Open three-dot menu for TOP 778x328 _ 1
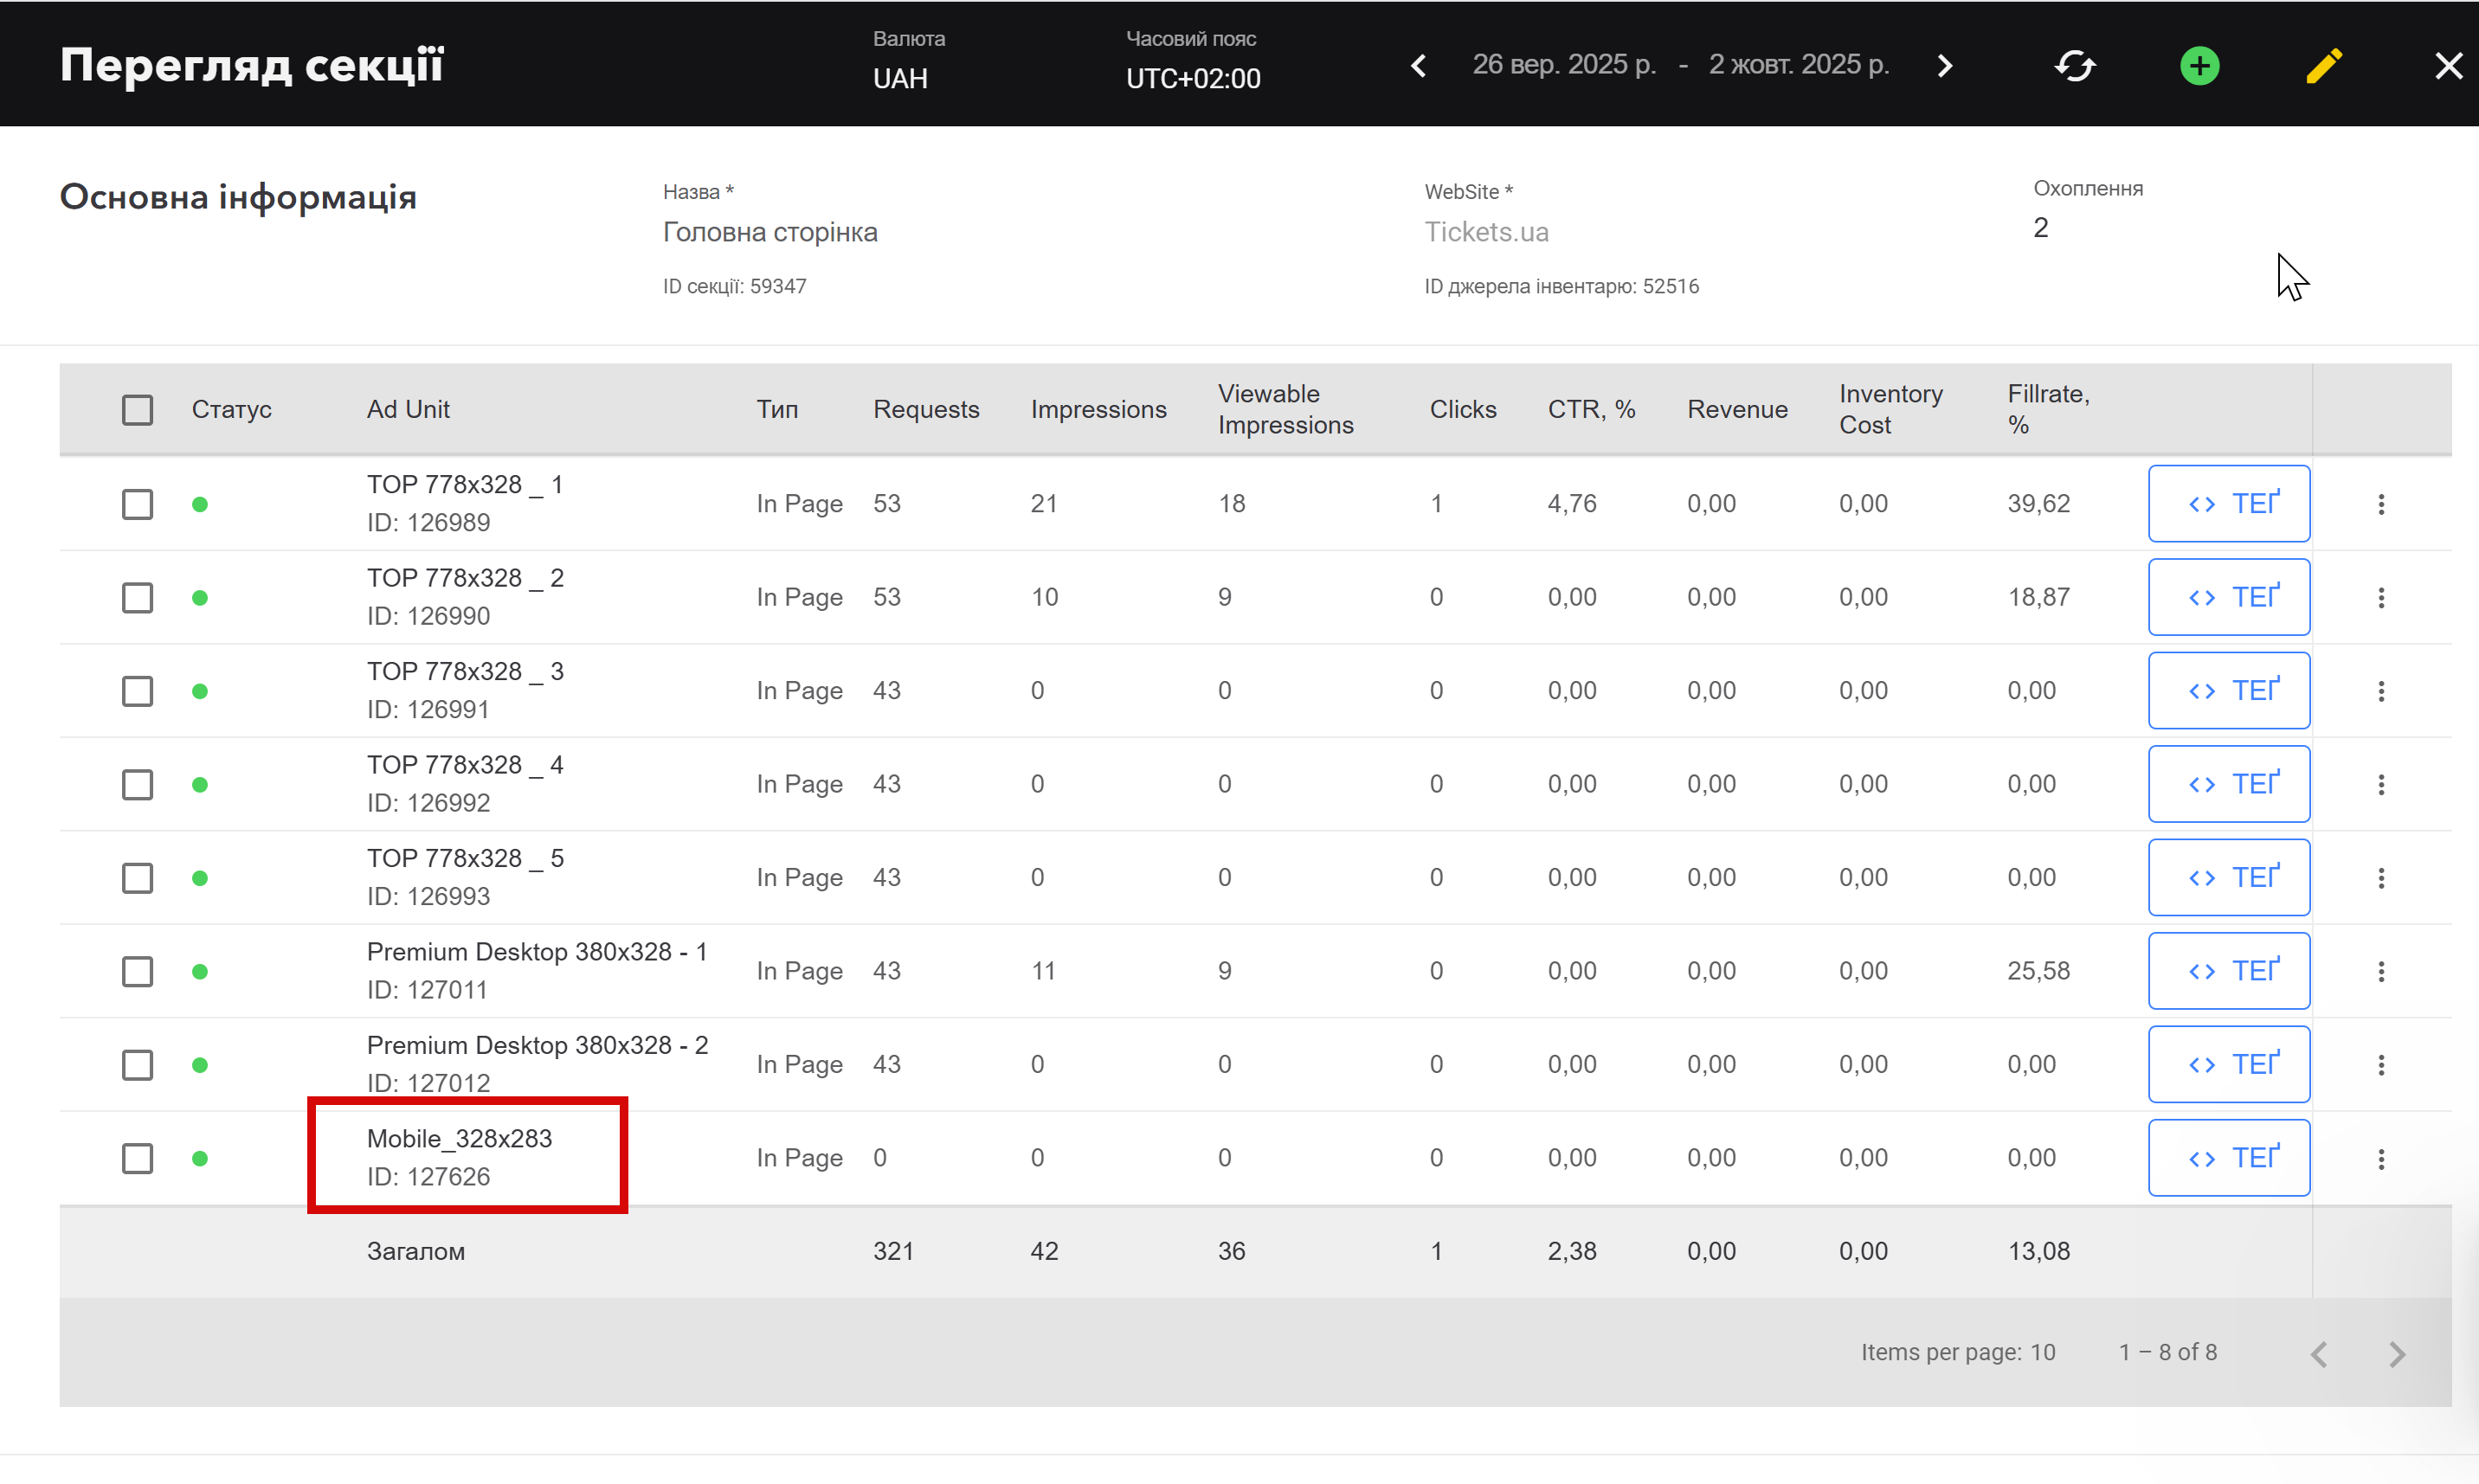 2381,504
